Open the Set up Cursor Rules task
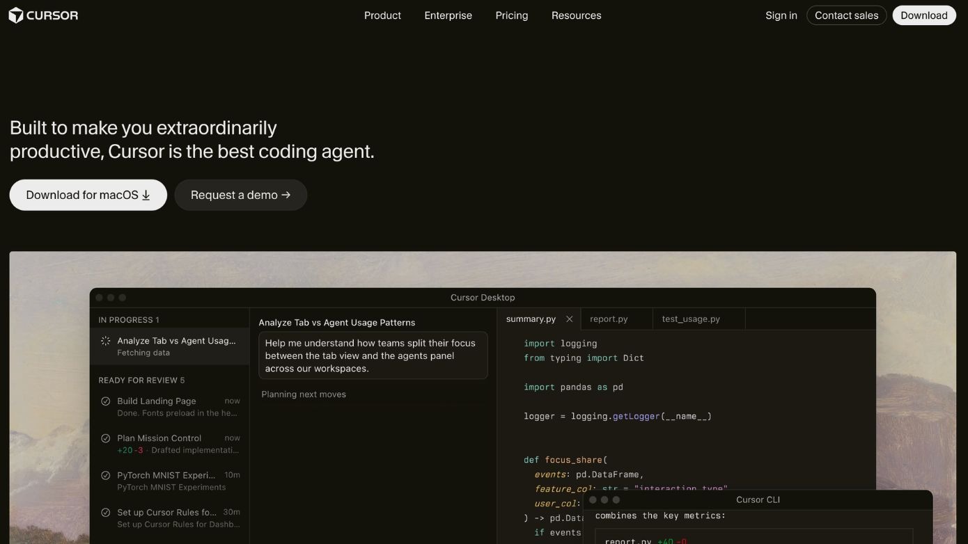This screenshot has width=968, height=544. point(169,518)
